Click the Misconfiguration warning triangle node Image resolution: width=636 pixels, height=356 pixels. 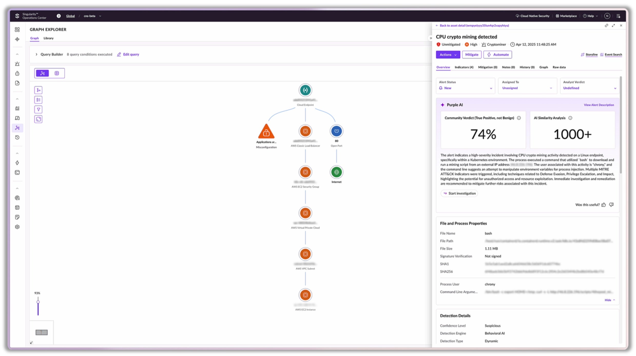click(266, 132)
